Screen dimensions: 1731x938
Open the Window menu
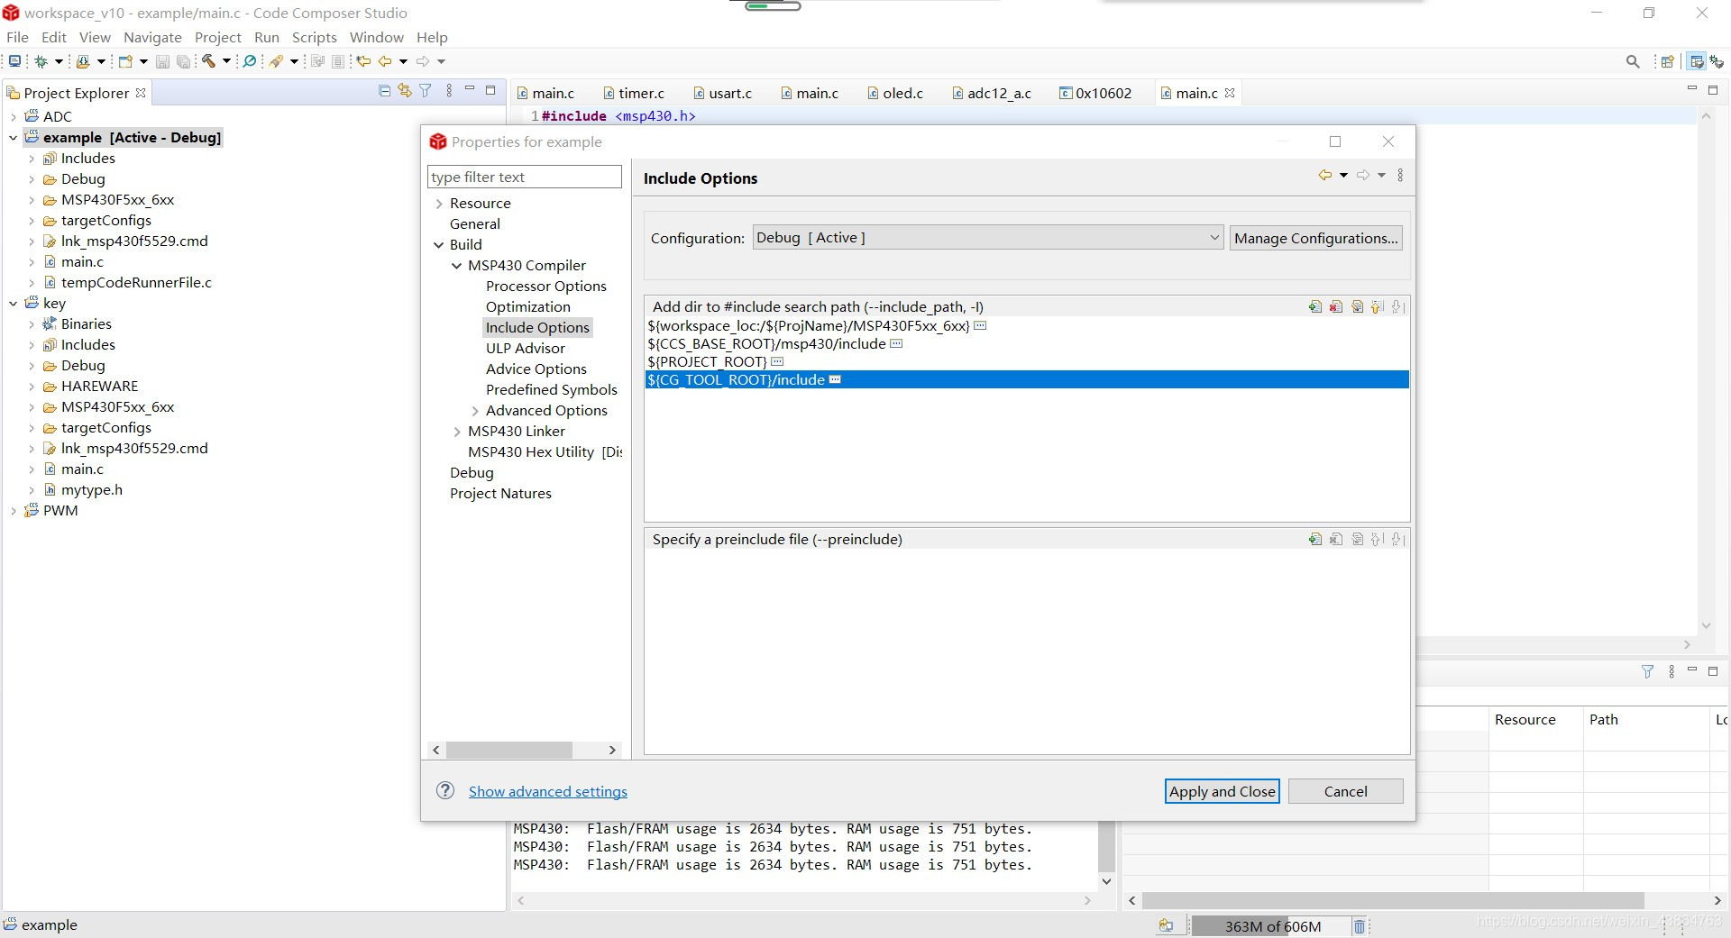(x=376, y=37)
